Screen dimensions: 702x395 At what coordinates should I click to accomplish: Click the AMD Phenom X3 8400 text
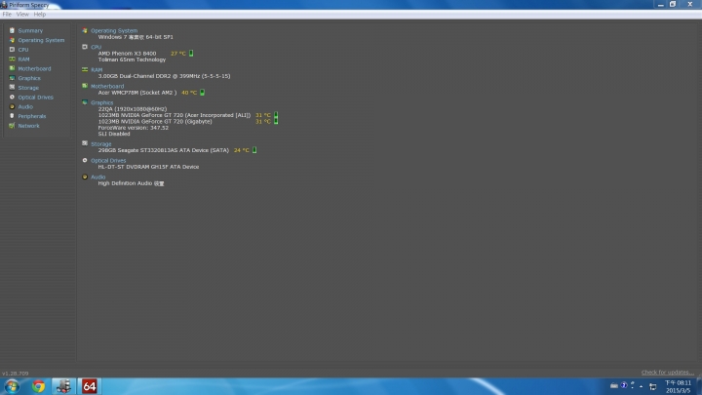click(127, 54)
